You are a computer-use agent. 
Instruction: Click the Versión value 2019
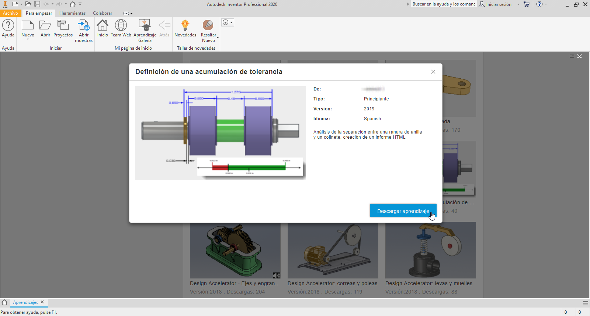coord(369,109)
